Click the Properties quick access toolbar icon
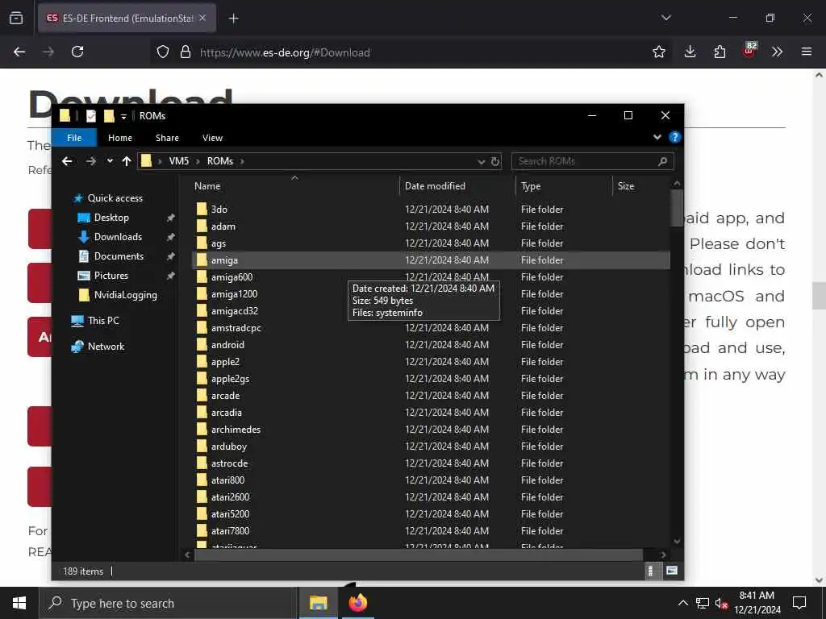Viewport: 826px width, 619px height. click(x=91, y=116)
